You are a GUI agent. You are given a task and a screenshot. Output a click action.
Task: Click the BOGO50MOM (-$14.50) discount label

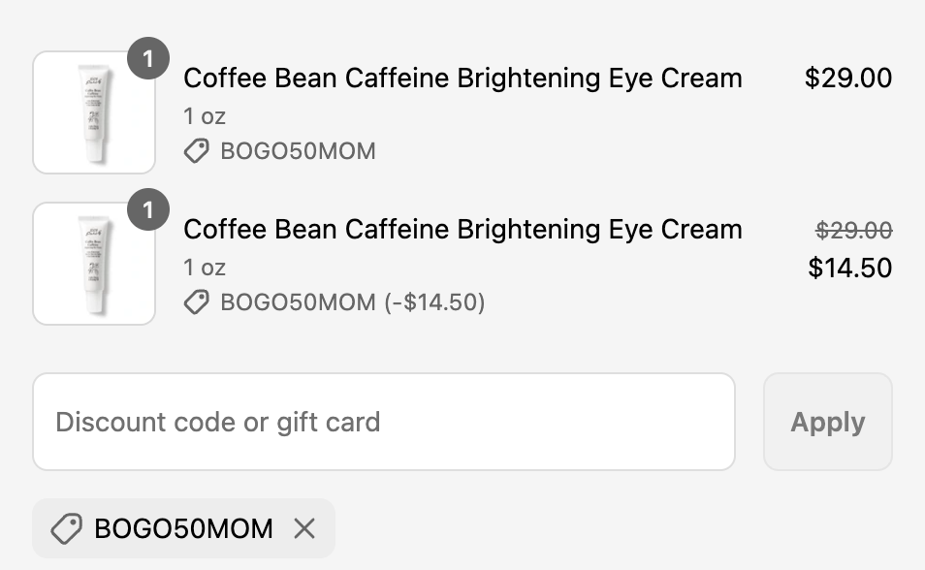click(353, 302)
